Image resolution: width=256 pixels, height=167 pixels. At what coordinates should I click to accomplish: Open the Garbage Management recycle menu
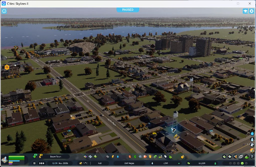[135, 157]
